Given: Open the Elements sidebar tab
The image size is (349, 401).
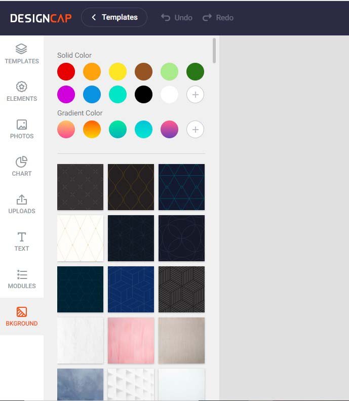Looking at the screenshot, I should 22,92.
